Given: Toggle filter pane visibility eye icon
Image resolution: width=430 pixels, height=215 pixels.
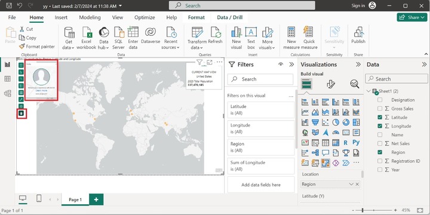Looking at the screenshot, I should click(281, 64).
